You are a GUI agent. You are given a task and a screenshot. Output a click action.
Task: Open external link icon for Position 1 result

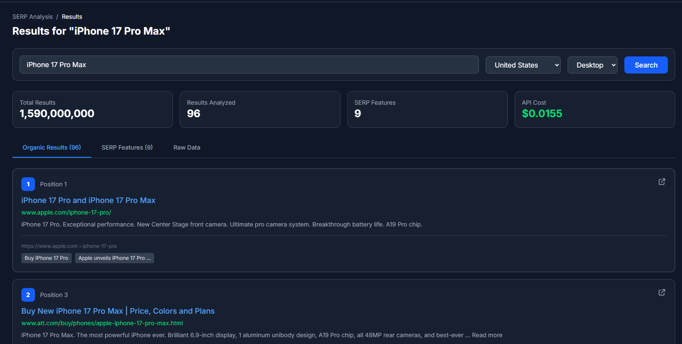662,182
